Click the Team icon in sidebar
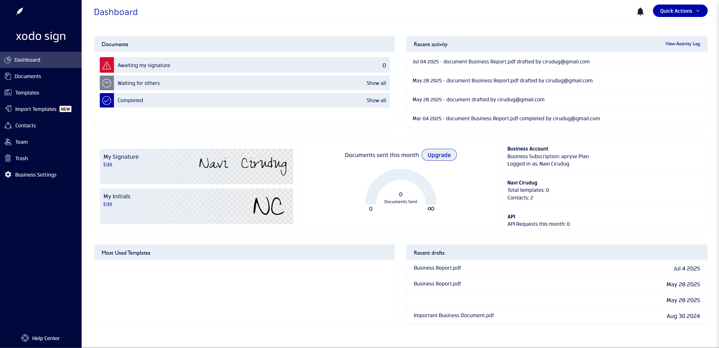This screenshot has width=719, height=348. 8,142
